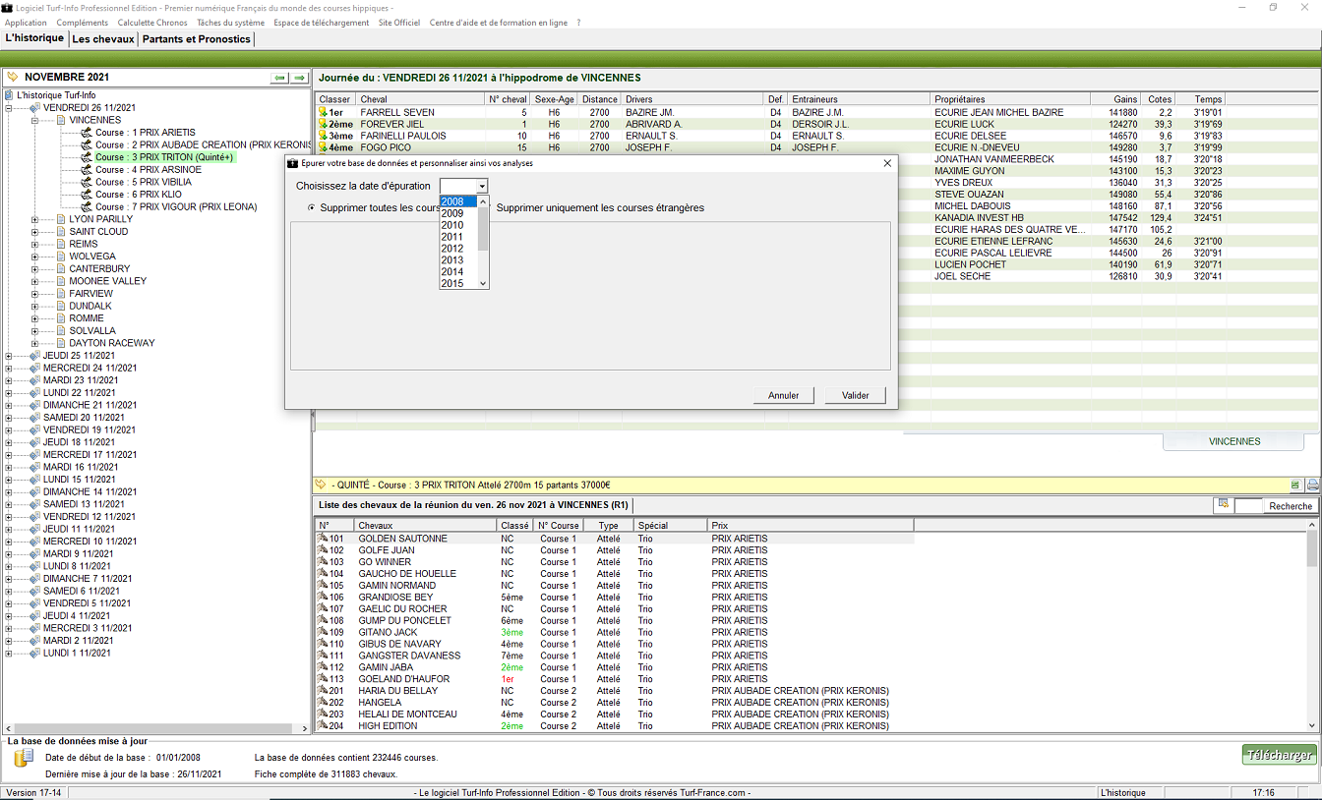Click the year list scrollbar down arrow
Image resolution: width=1322 pixels, height=800 pixels.
click(x=483, y=283)
